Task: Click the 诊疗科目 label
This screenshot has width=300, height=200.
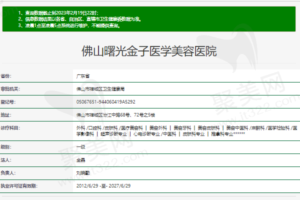Action: coord(10,128)
